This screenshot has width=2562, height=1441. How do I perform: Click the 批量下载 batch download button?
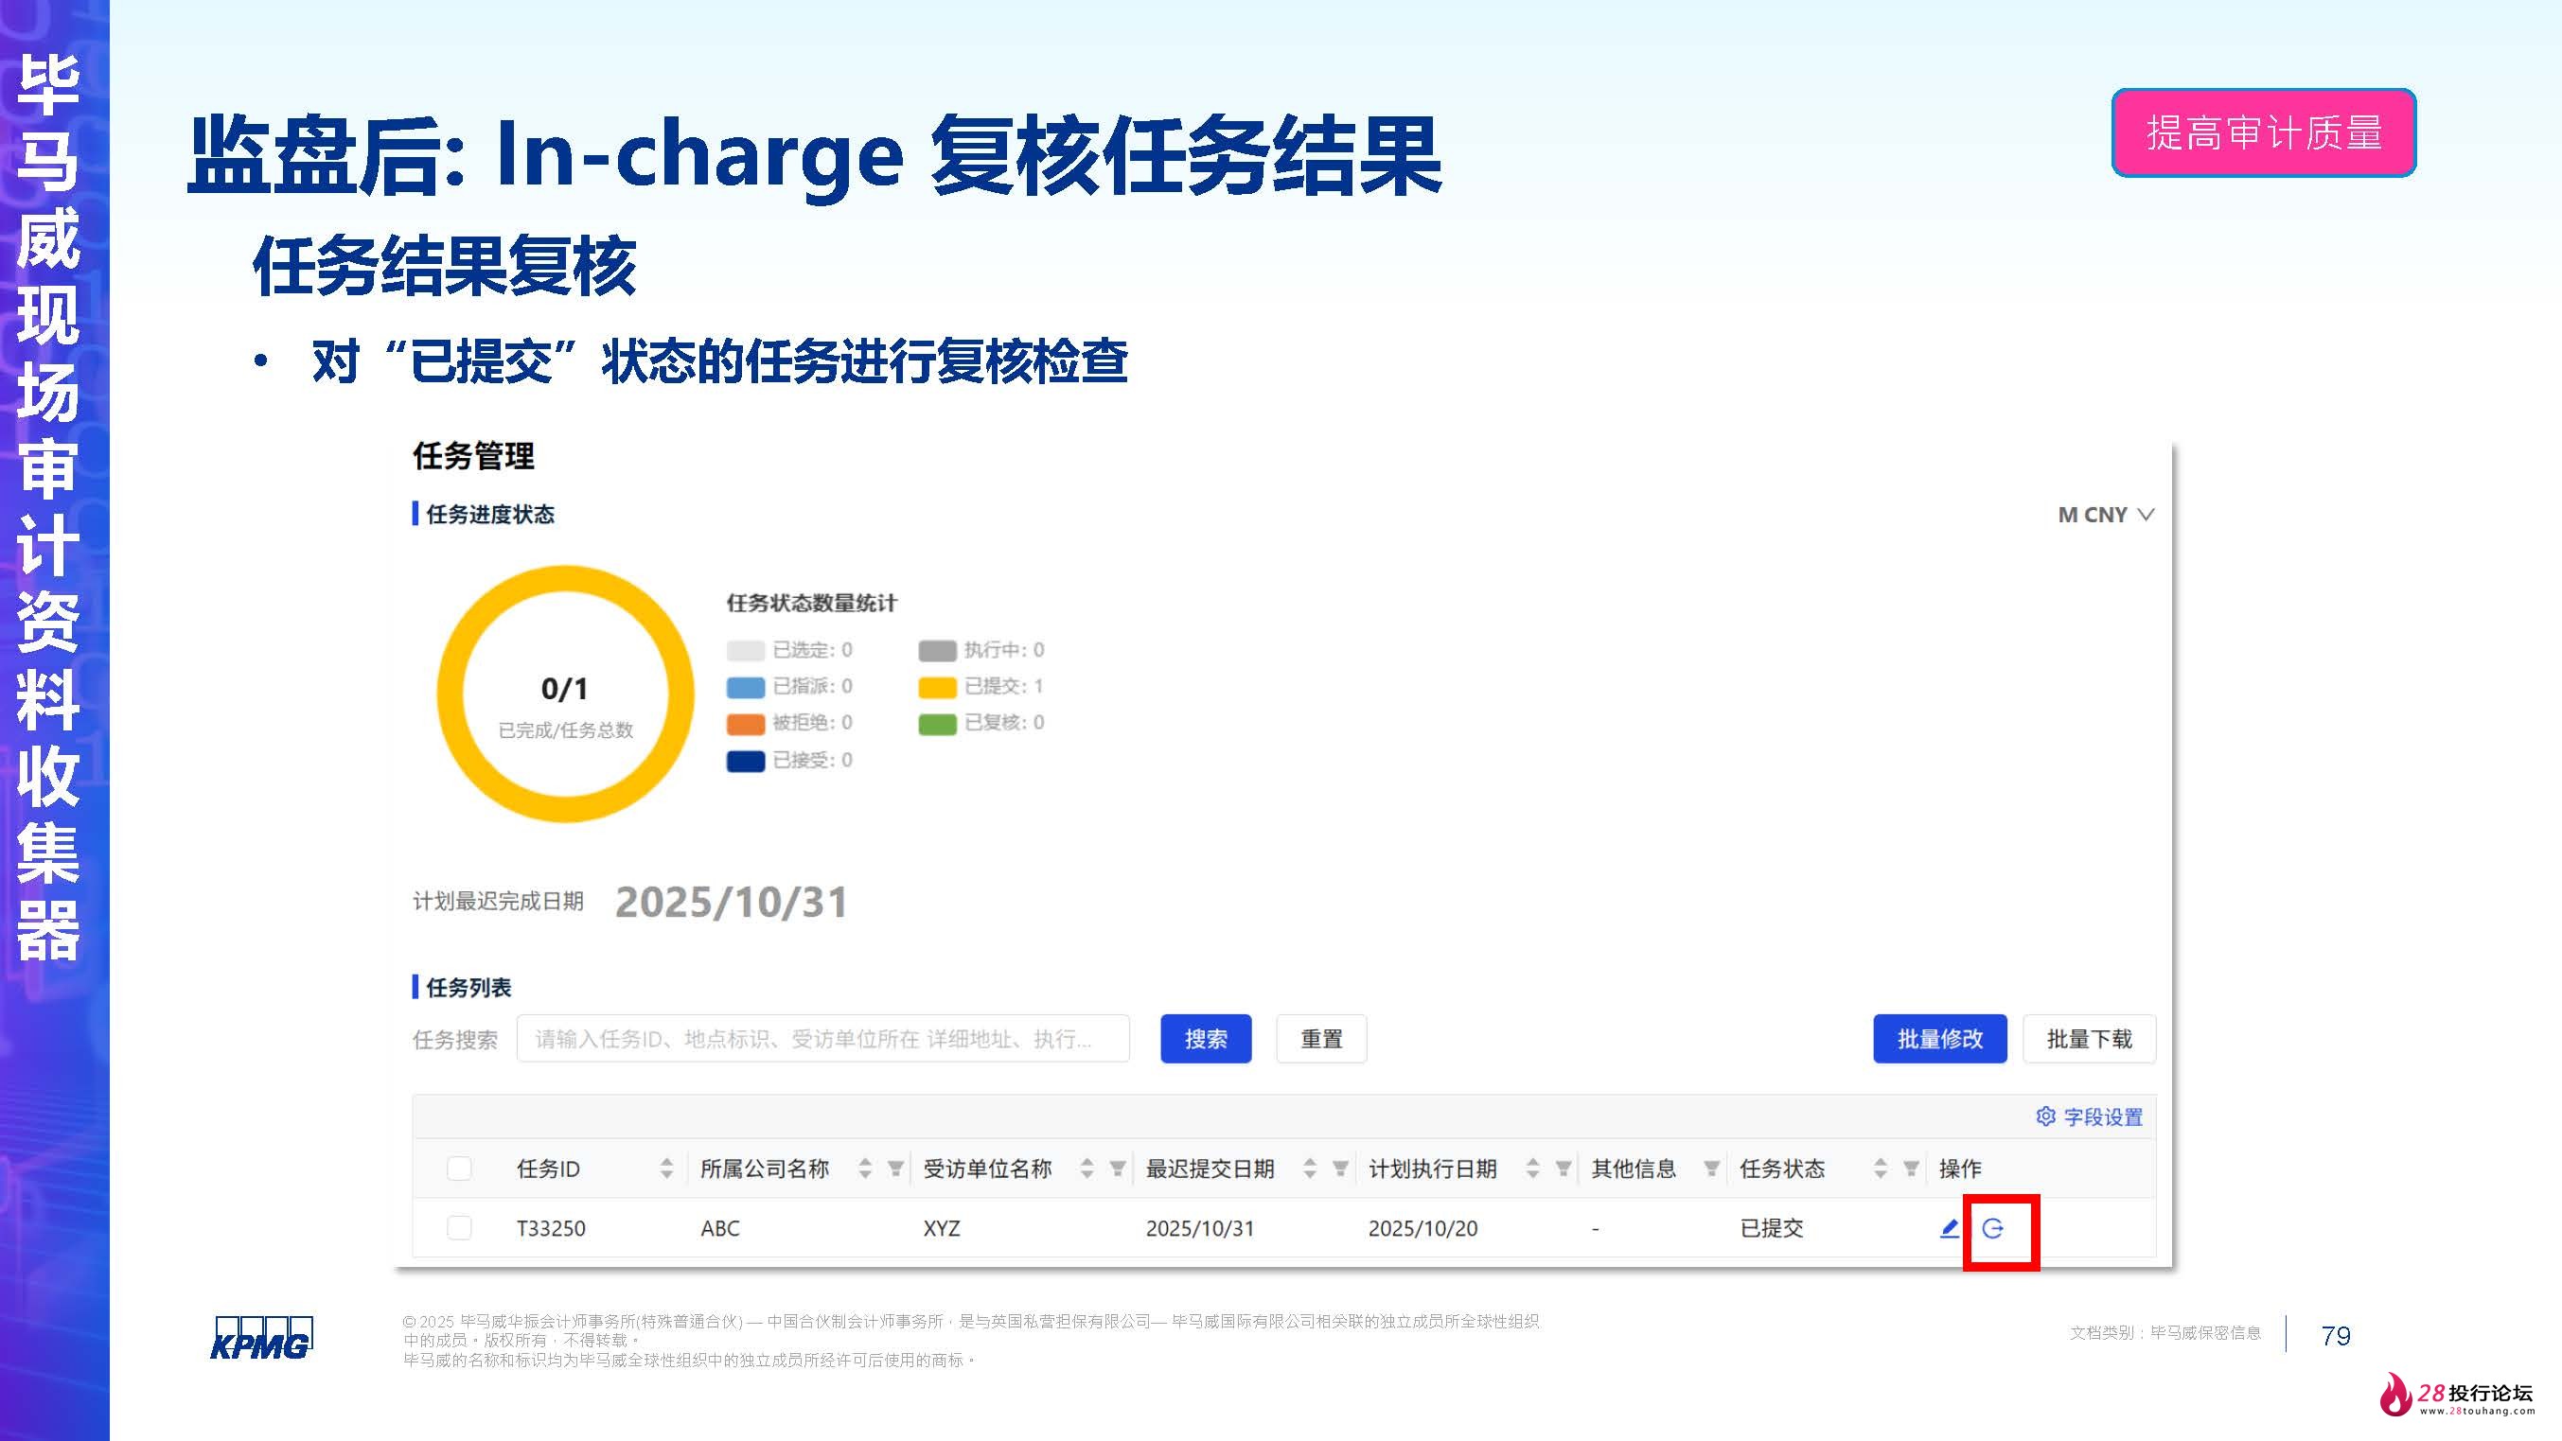coord(2089,1038)
